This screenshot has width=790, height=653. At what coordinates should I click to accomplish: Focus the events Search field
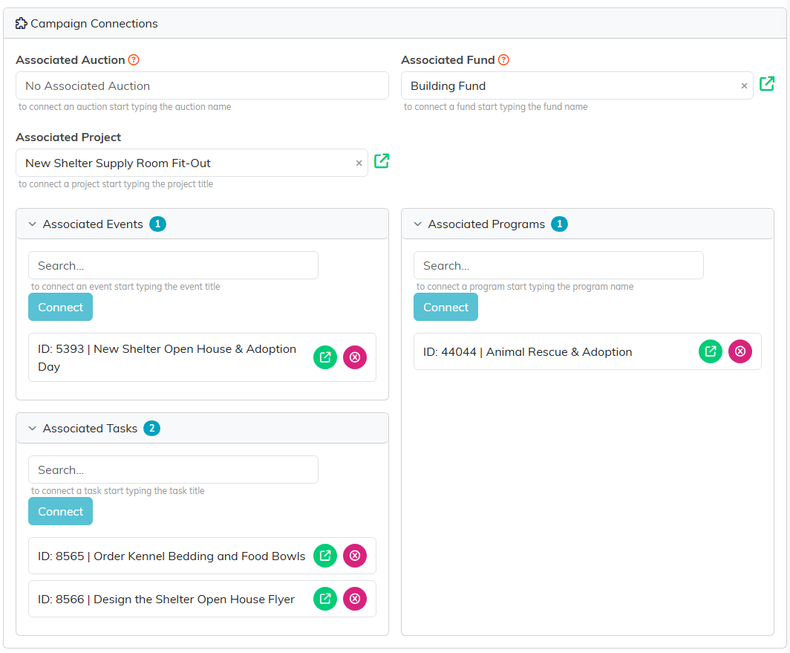click(x=173, y=265)
